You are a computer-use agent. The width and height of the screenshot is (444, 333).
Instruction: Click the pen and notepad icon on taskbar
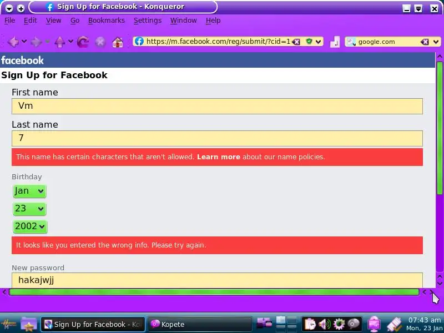point(394,324)
